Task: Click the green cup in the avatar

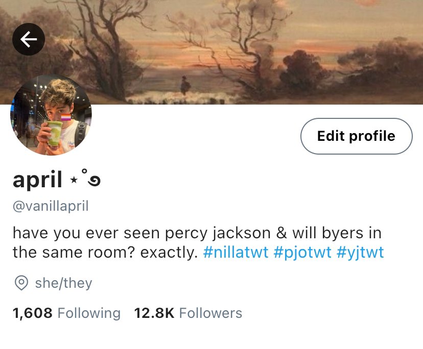Action: point(55,133)
